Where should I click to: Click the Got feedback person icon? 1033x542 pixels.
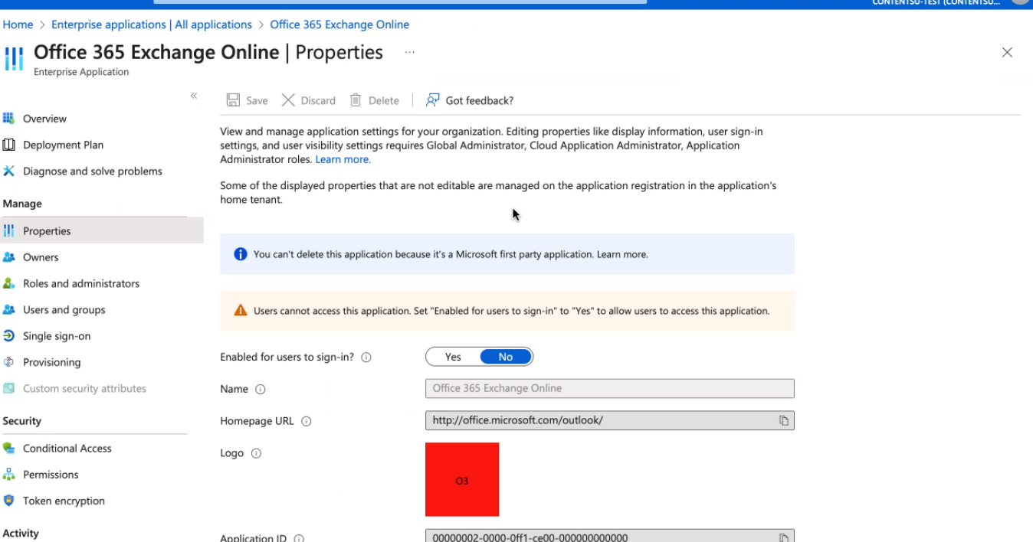433,100
